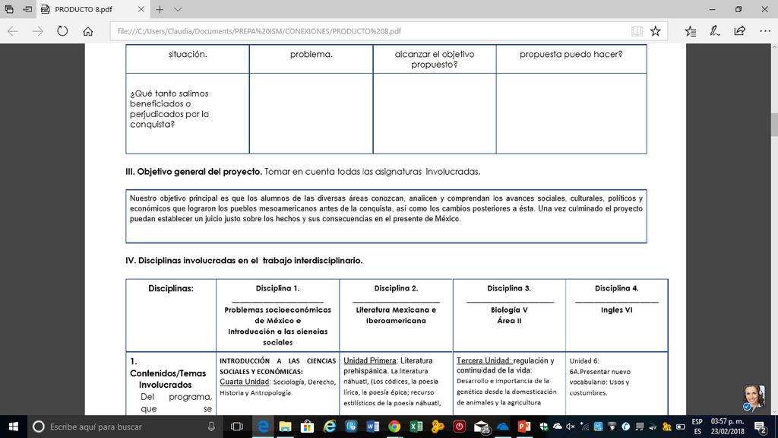Click 'Cuarta Unidad' underlined text

click(245, 382)
